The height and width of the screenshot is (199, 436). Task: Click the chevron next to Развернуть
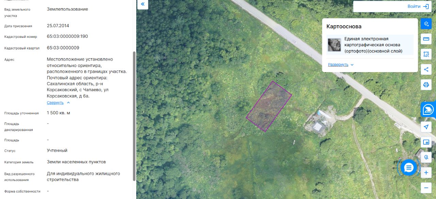tap(352, 65)
